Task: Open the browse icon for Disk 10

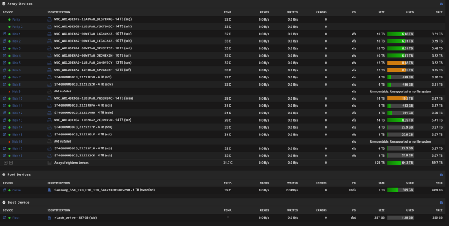Action: [4, 98]
